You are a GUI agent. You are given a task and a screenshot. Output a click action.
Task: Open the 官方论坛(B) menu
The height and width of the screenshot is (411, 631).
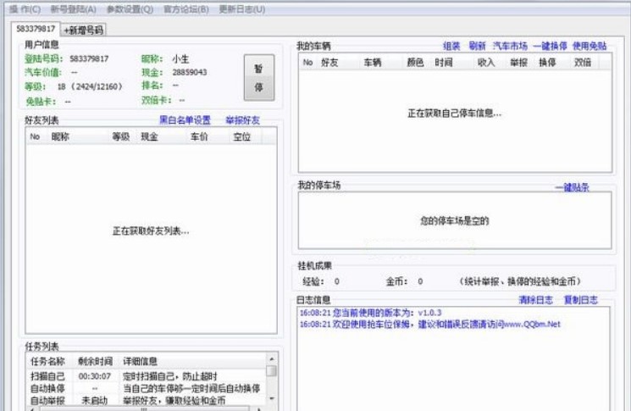[x=186, y=9]
